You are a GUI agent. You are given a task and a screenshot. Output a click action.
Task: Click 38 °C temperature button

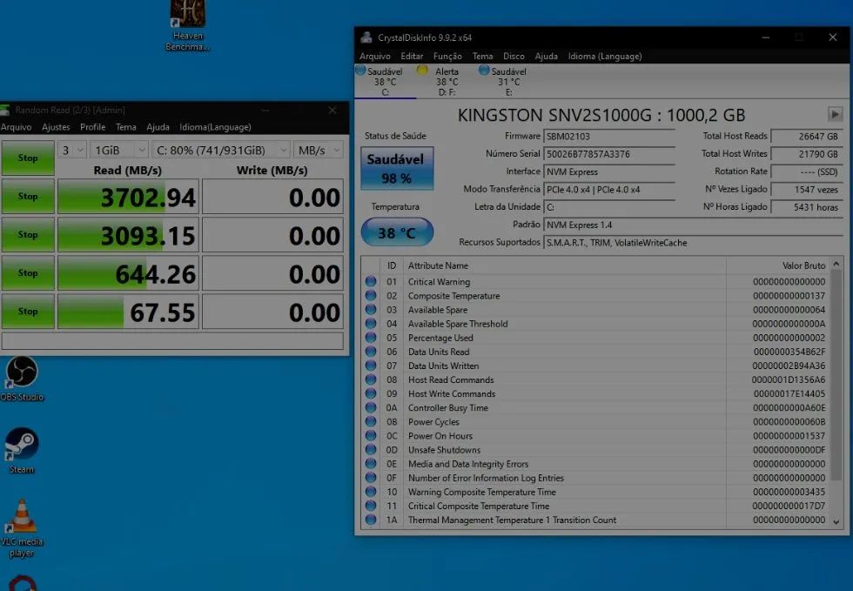[x=397, y=232]
